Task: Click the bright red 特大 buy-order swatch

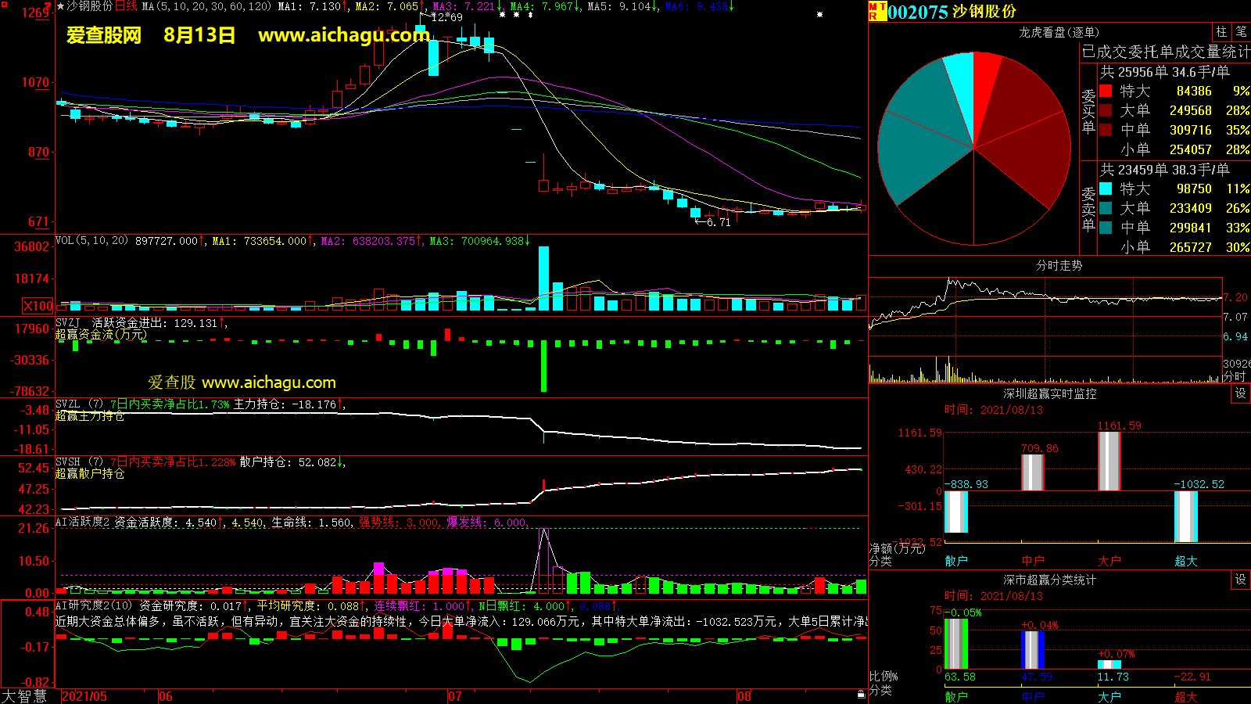Action: pos(1106,92)
